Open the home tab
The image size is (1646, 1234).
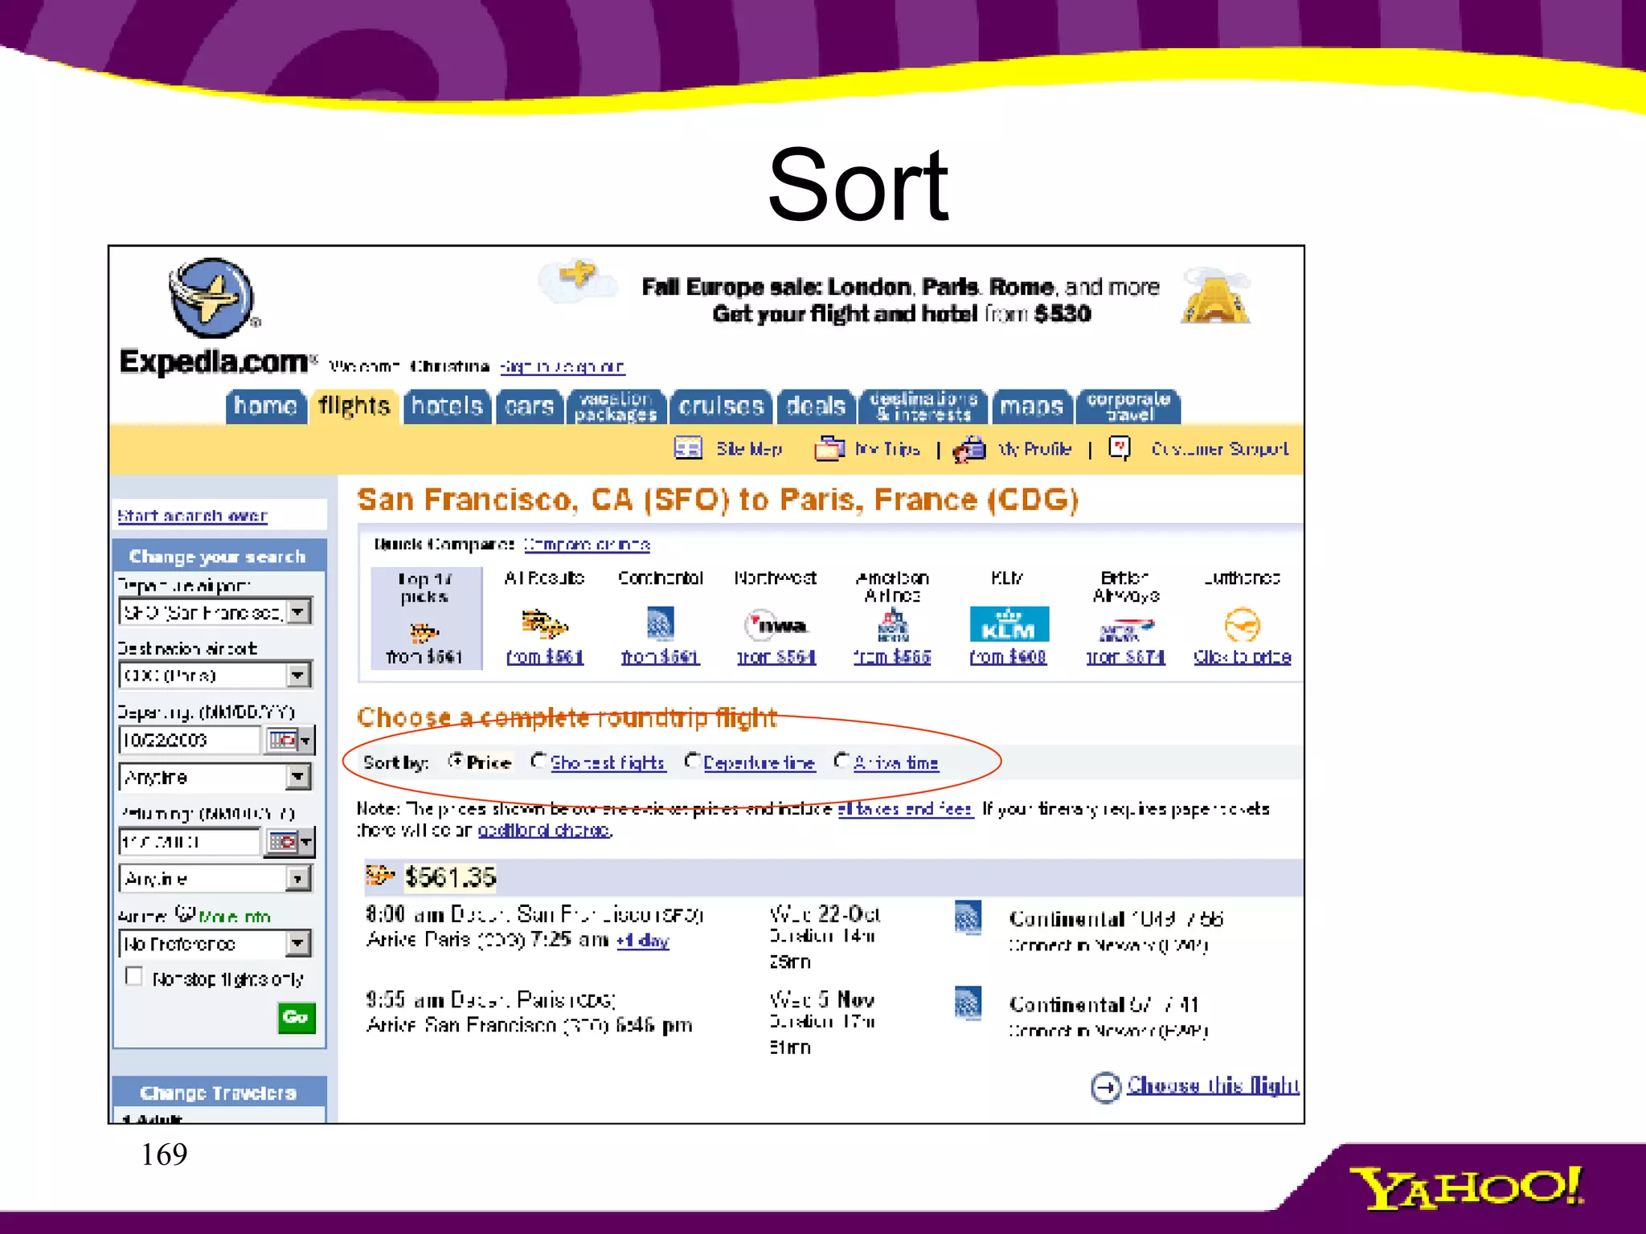(x=265, y=407)
